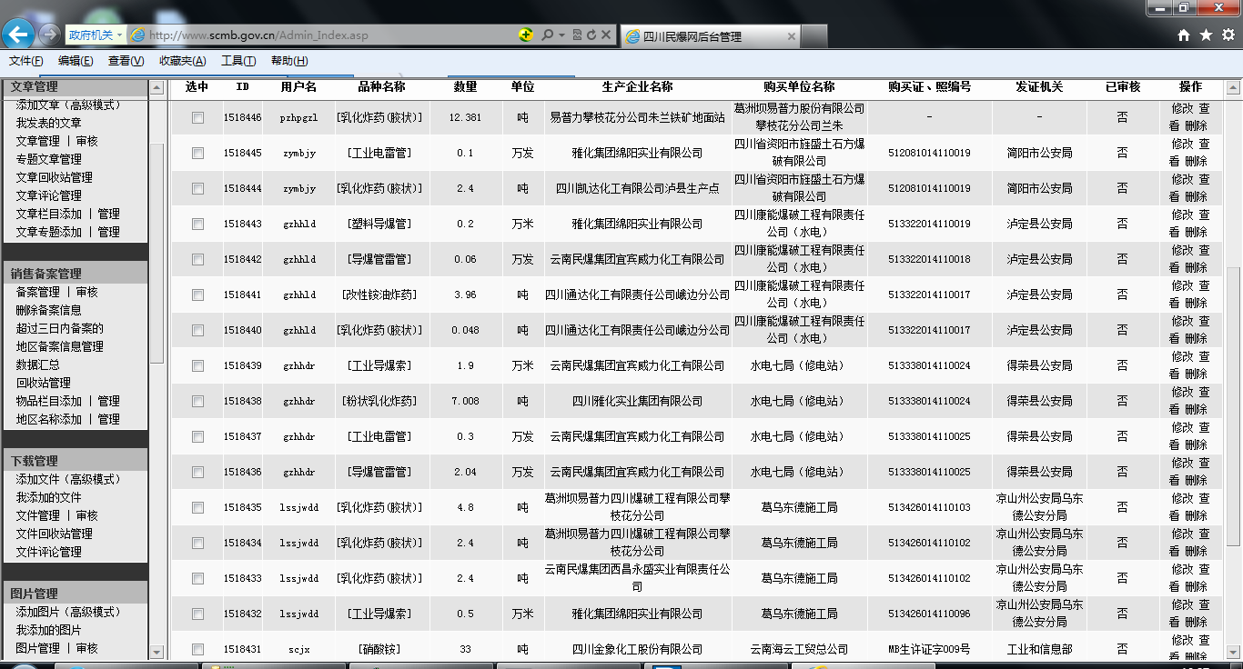Open the 帮助(H) menu
This screenshot has width=1243, height=669.
[289, 61]
